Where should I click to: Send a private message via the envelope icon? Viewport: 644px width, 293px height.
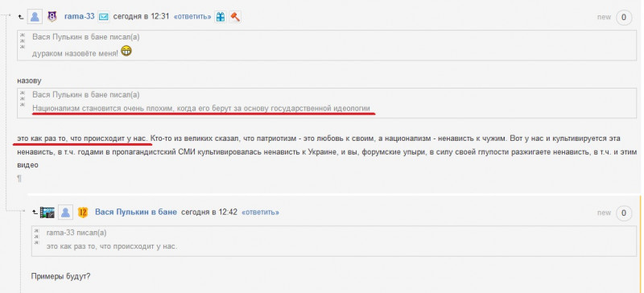click(104, 17)
